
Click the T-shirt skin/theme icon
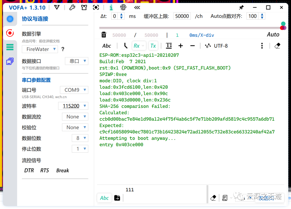pos(84,7)
